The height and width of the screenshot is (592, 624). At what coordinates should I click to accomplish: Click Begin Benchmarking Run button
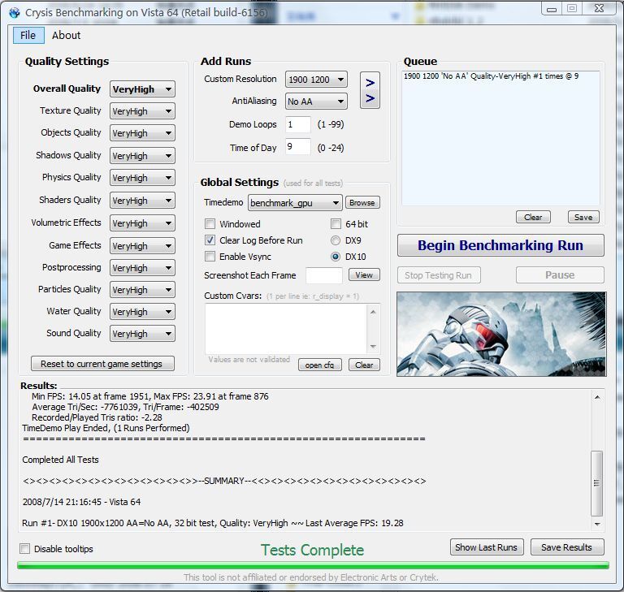point(500,245)
